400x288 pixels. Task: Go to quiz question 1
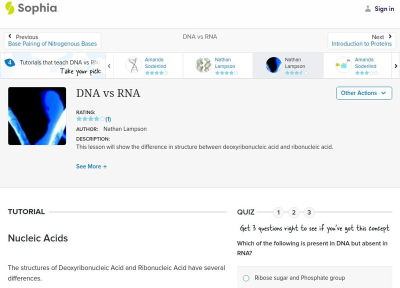pos(278,212)
